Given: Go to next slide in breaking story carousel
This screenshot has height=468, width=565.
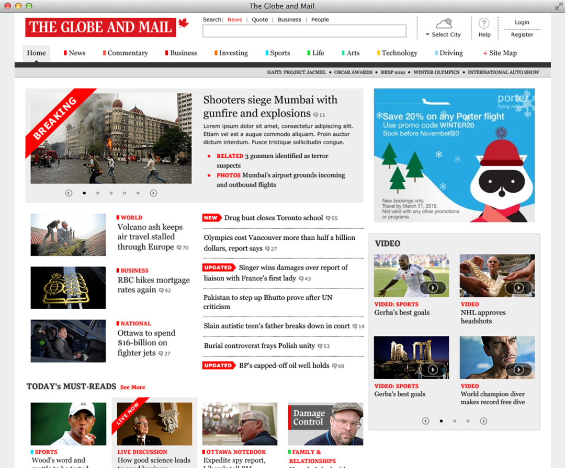Looking at the screenshot, I should pyautogui.click(x=153, y=193).
